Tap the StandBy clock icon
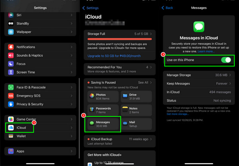 pos(11,23)
